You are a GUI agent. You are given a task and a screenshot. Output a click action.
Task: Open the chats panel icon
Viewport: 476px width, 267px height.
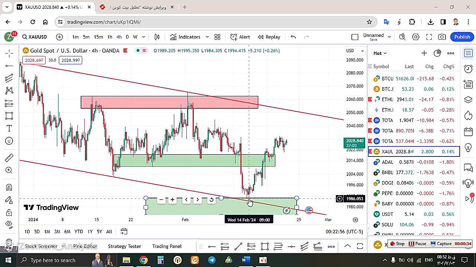point(468,168)
